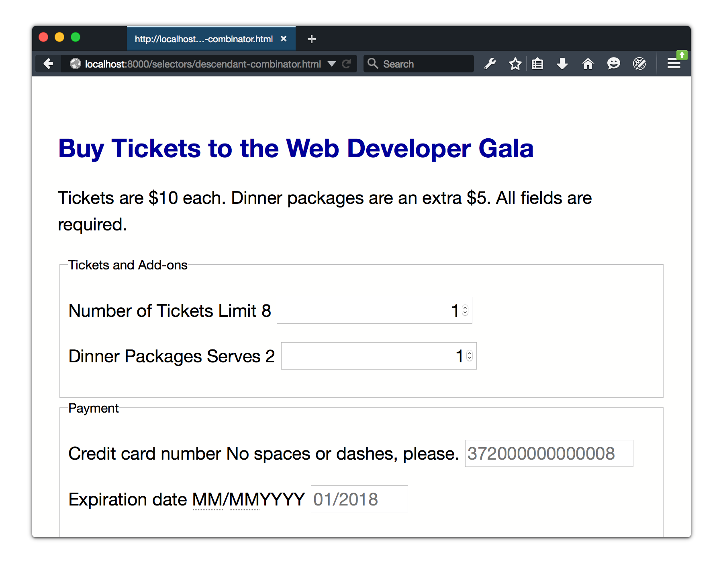Click into the browser Search box

tap(426, 64)
